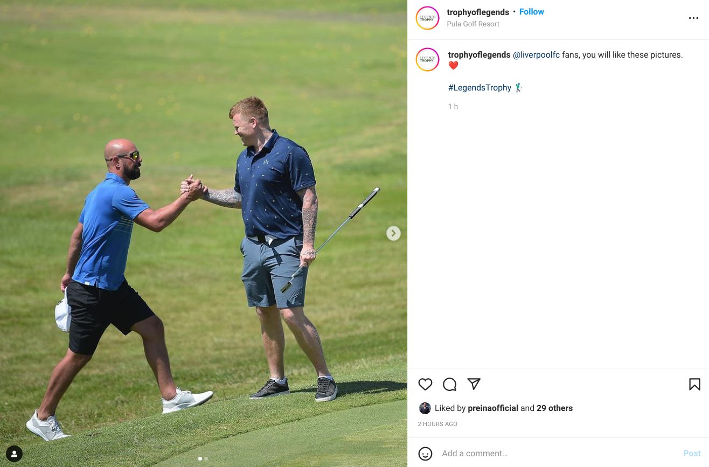
Task: Go to next photo in carousel
Action: 393,233
